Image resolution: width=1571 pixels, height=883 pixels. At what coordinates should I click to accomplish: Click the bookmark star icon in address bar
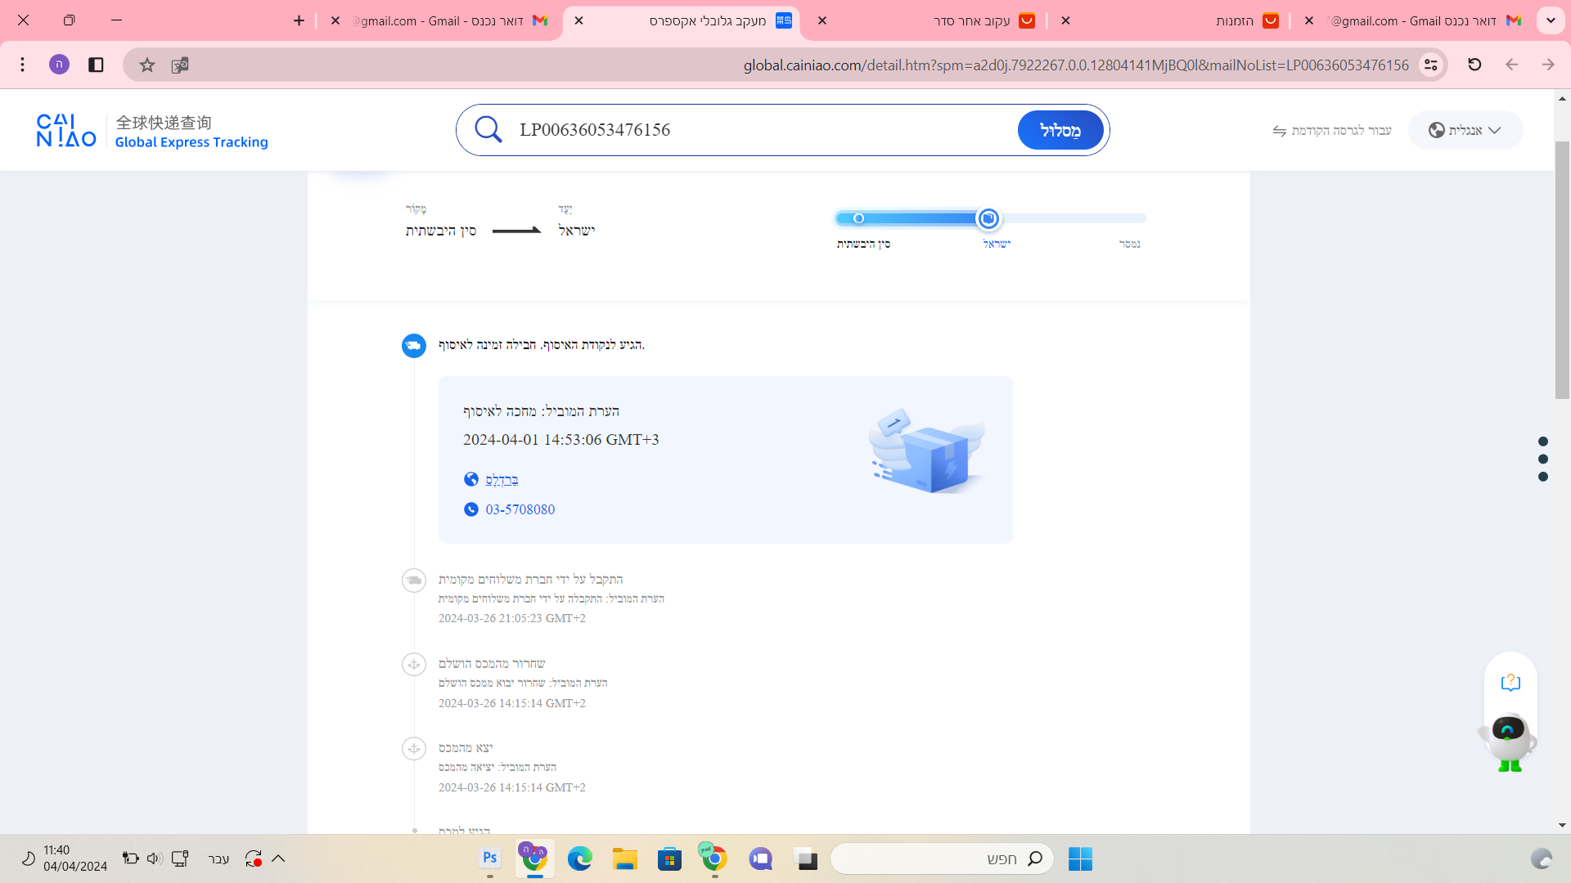(x=146, y=65)
